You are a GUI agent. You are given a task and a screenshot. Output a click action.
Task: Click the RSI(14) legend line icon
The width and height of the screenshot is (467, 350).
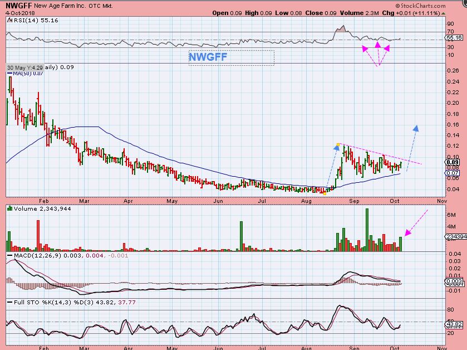pos(9,20)
